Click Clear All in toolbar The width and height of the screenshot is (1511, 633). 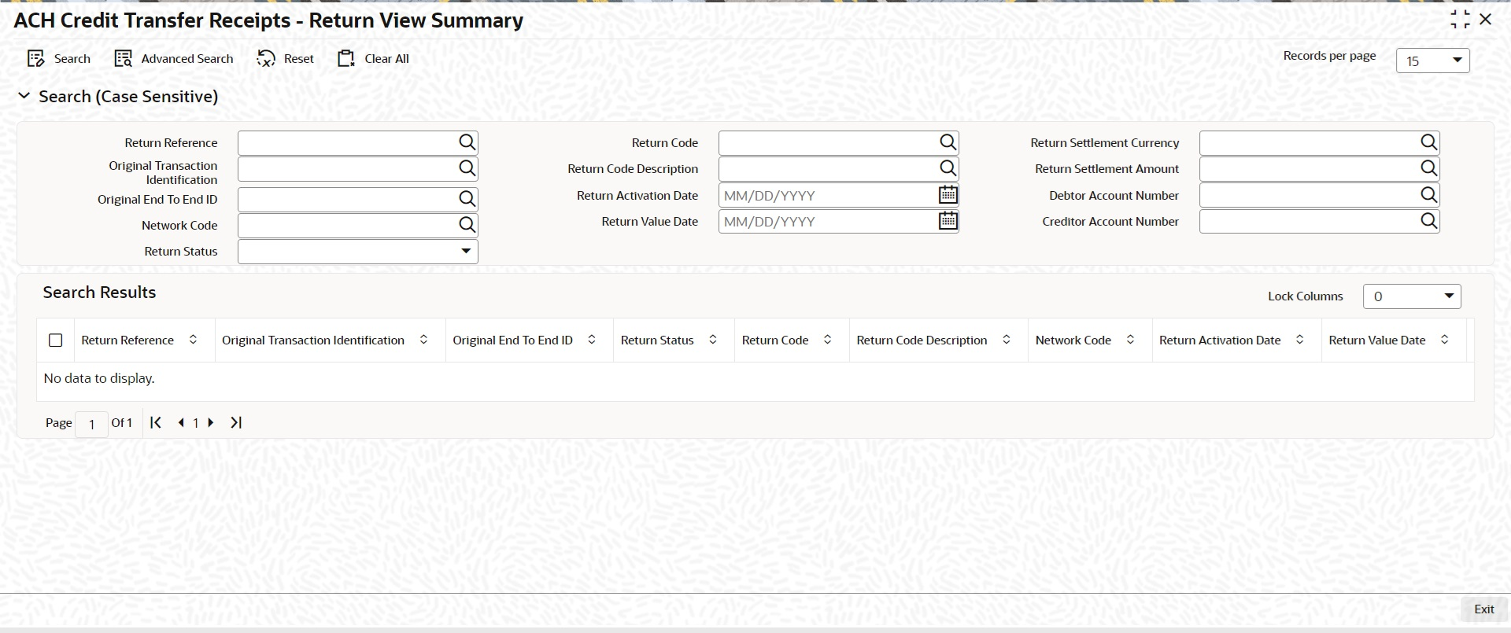point(373,59)
